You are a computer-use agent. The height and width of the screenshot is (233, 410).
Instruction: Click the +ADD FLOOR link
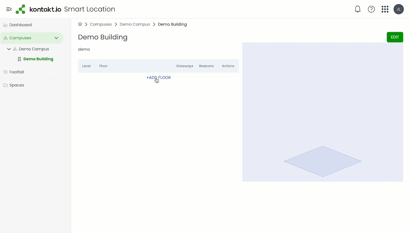[158, 78]
